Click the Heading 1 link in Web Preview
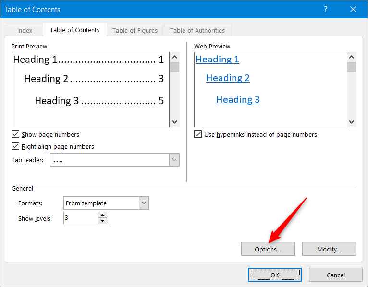Viewport: 368px width, 287px height. [217, 60]
